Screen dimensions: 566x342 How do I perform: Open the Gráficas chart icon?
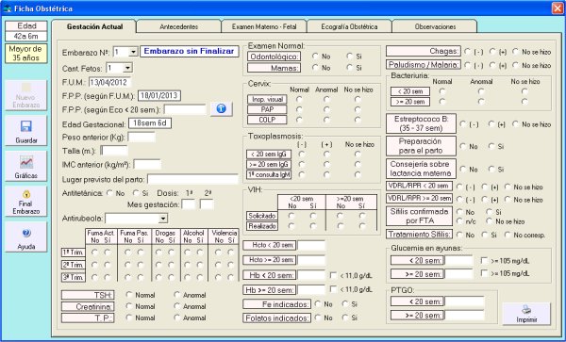[26, 162]
